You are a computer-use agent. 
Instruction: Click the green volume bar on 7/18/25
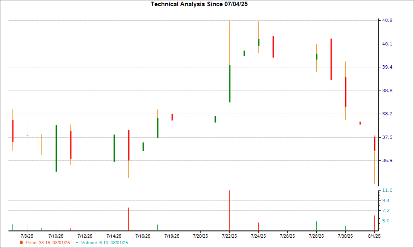[172, 224]
